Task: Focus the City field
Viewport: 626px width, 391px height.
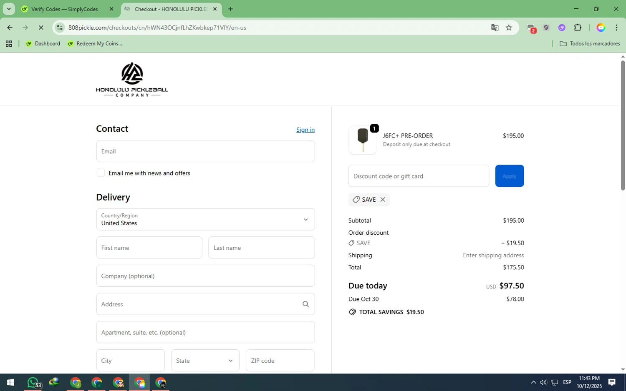Action: (130, 361)
